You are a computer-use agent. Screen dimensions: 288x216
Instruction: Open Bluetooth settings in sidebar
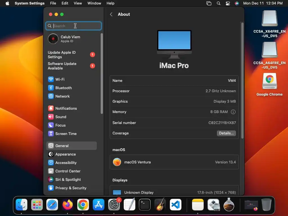tap(71, 88)
